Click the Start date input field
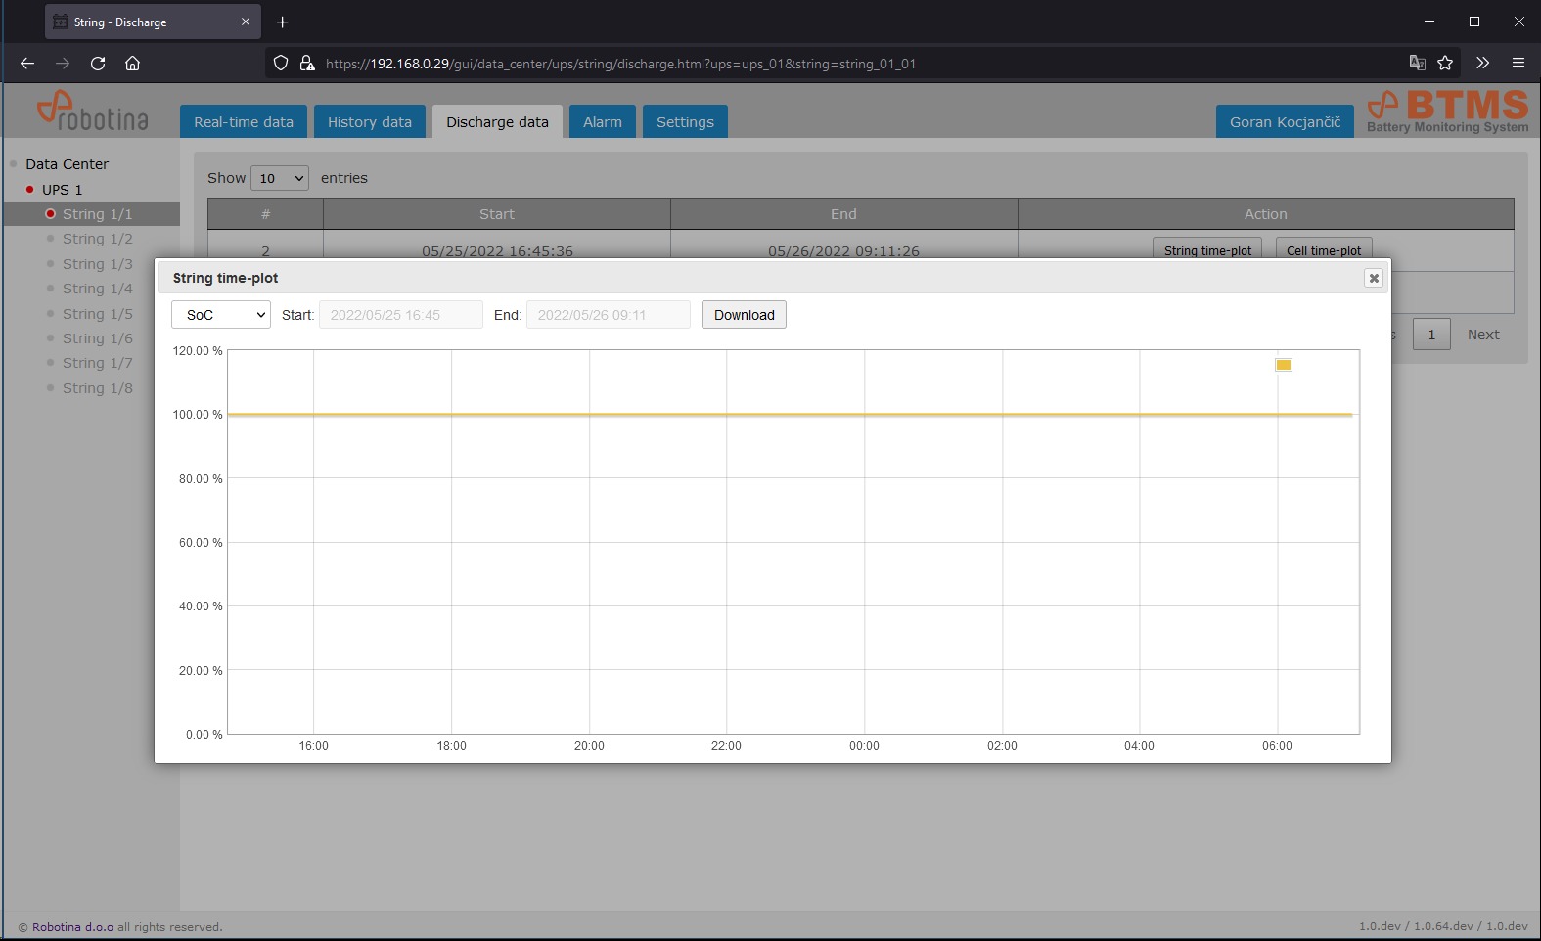 click(401, 315)
